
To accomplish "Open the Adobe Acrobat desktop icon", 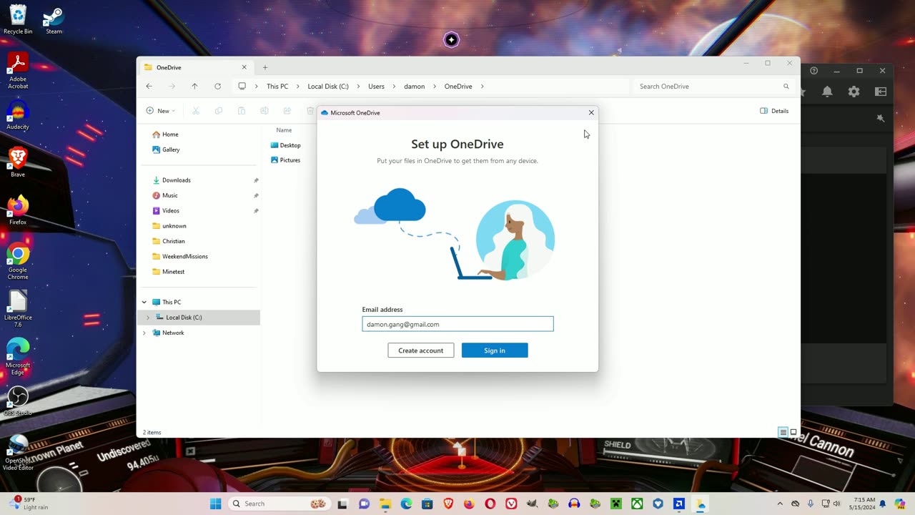I will [18, 71].
